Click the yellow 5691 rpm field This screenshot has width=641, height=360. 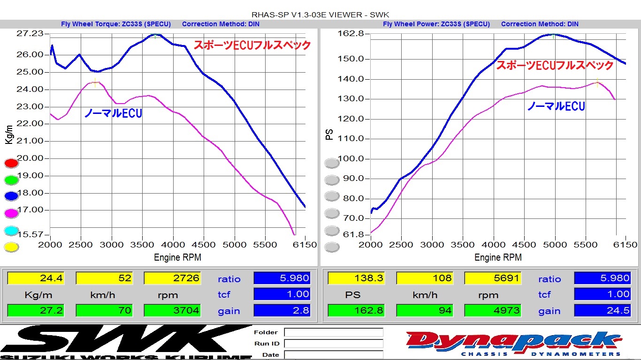click(x=493, y=278)
